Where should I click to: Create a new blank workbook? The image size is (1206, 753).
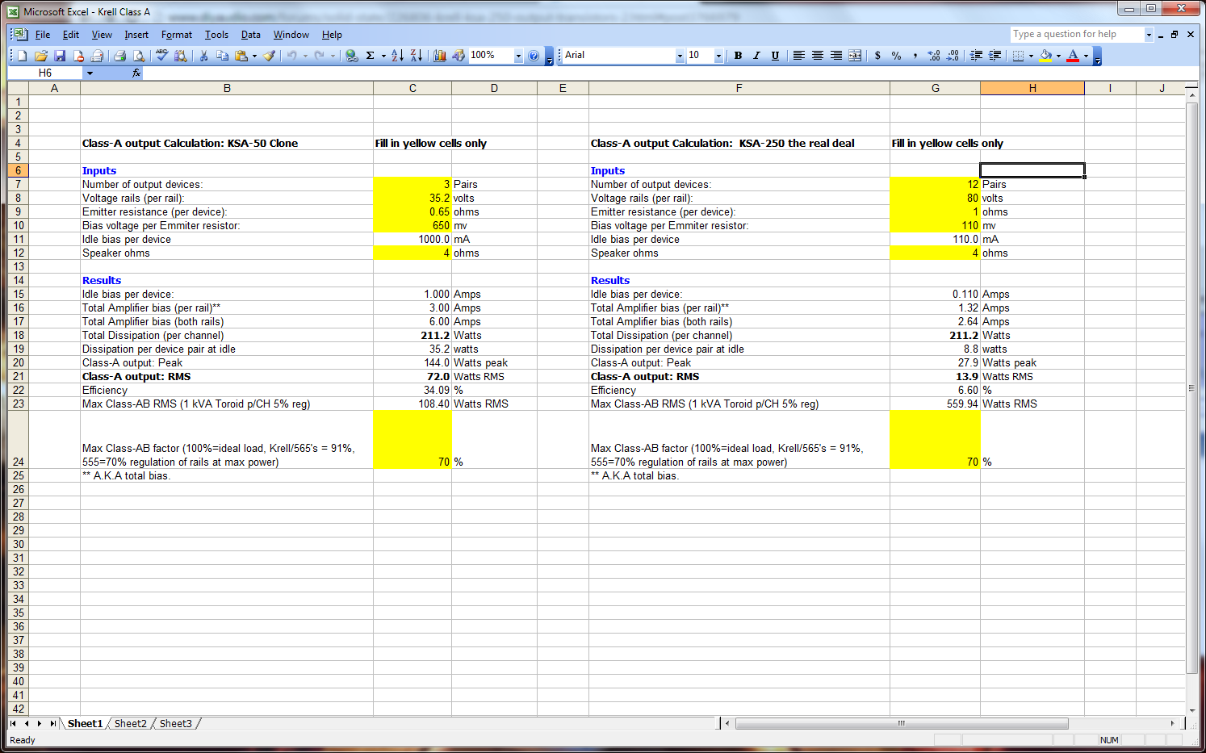click(x=23, y=56)
